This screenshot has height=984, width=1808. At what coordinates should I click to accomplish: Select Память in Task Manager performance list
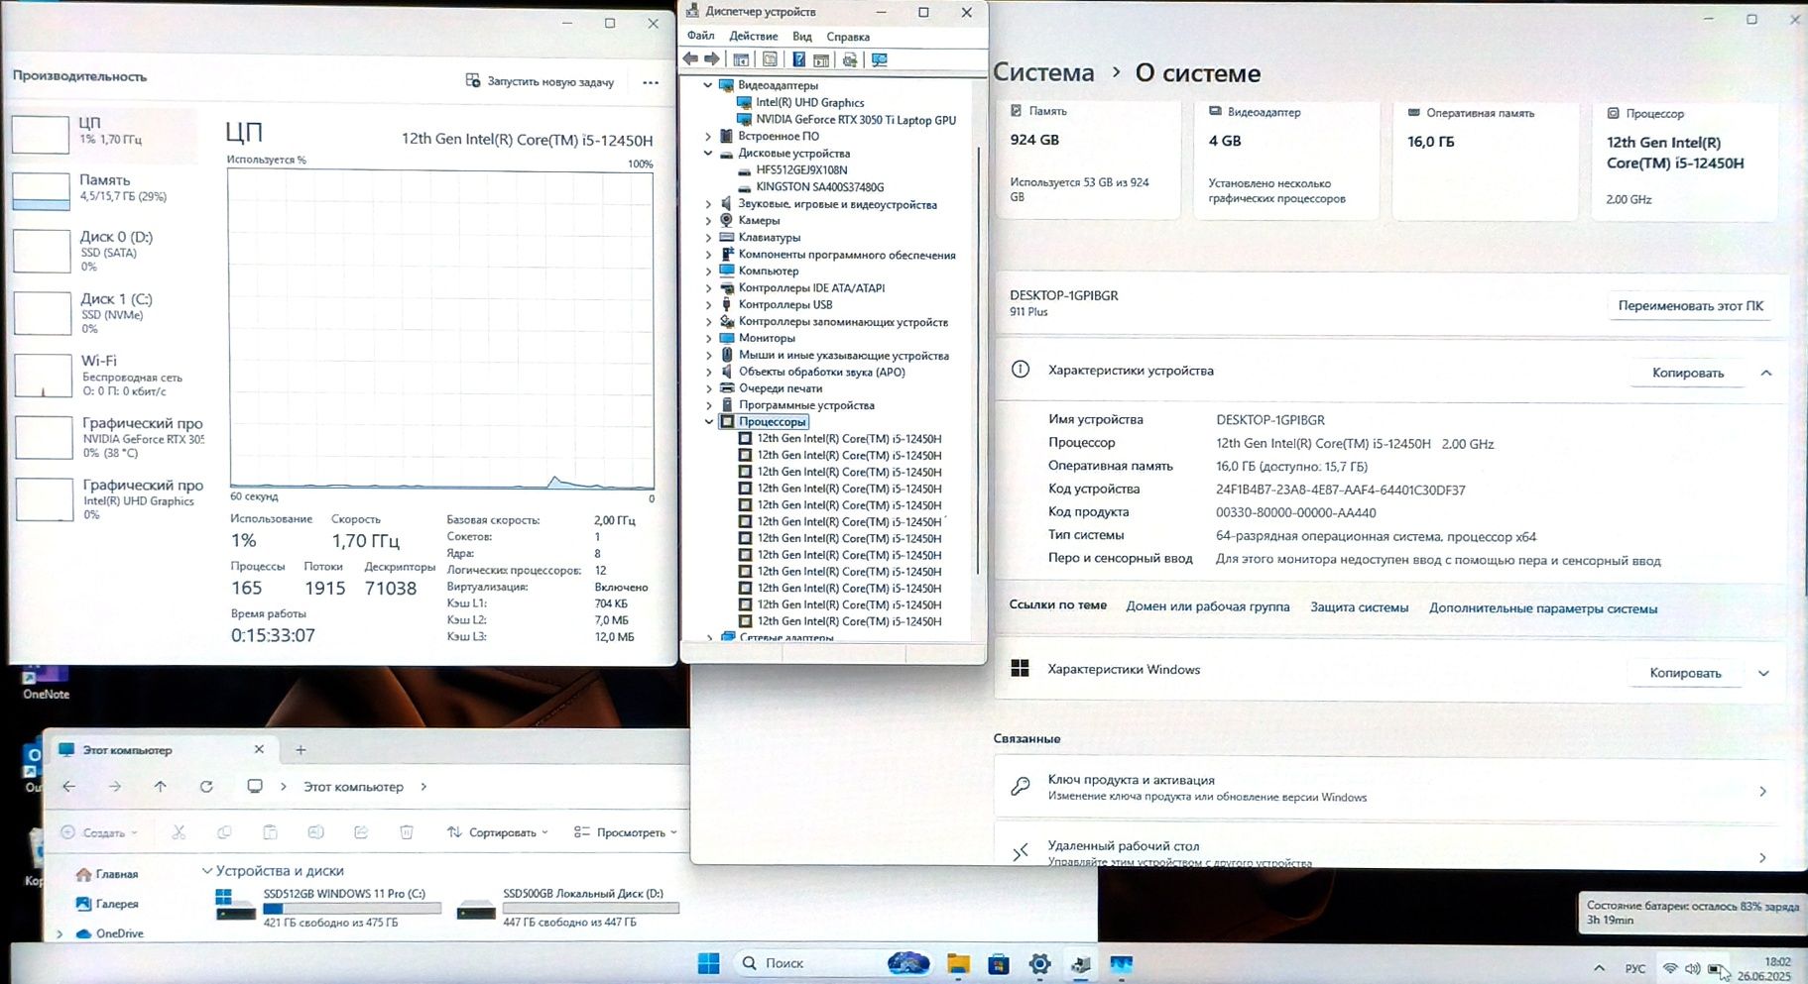(x=104, y=190)
